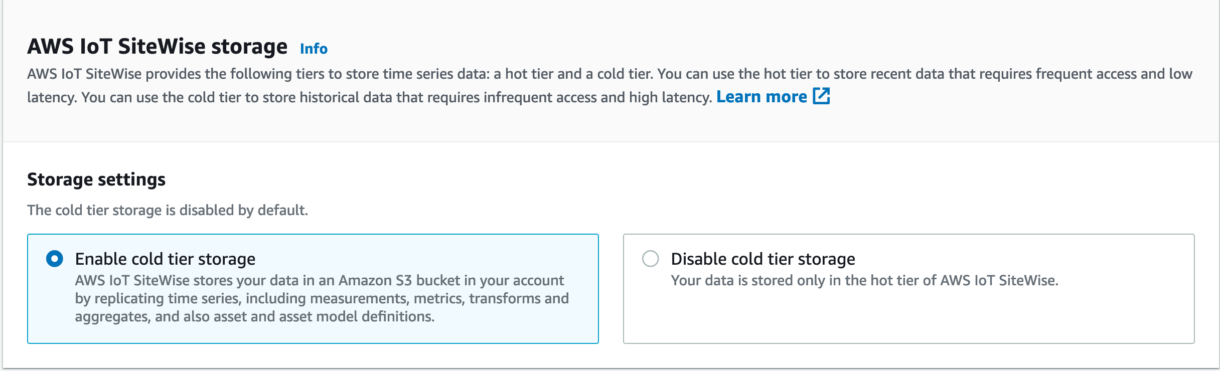Select the "Enable cold tier storage" radio button
This screenshot has width=1220, height=371.
pos(55,259)
